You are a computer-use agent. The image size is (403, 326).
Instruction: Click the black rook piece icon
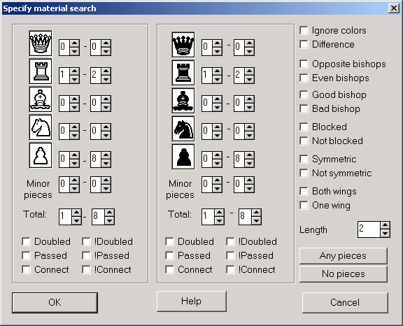pyautogui.click(x=183, y=73)
